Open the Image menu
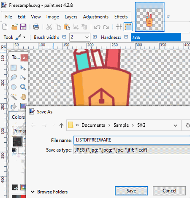Viewport: 190px width, 198px height. point(53,17)
